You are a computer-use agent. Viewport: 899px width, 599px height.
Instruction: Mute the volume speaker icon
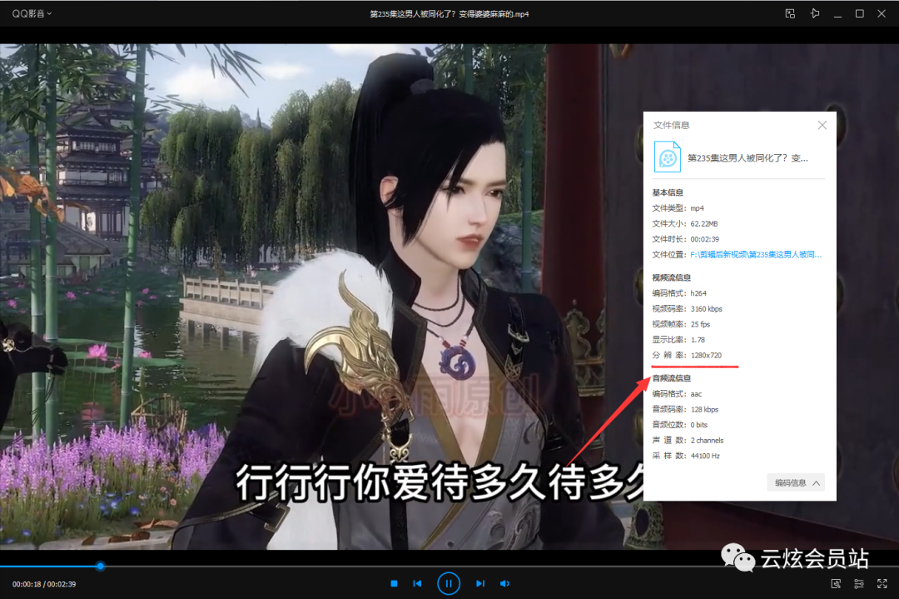point(504,583)
